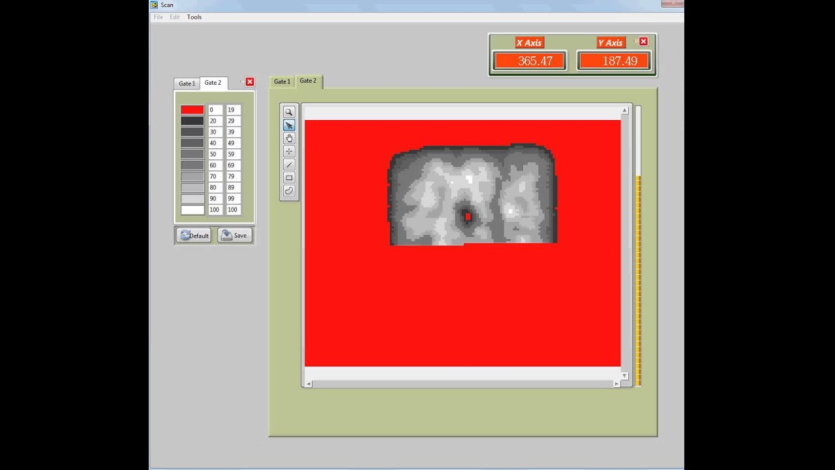
Task: Pick the gray swatch for range 30-39
Action: (192, 132)
